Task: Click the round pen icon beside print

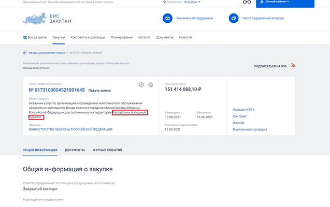Action: [x=141, y=85]
